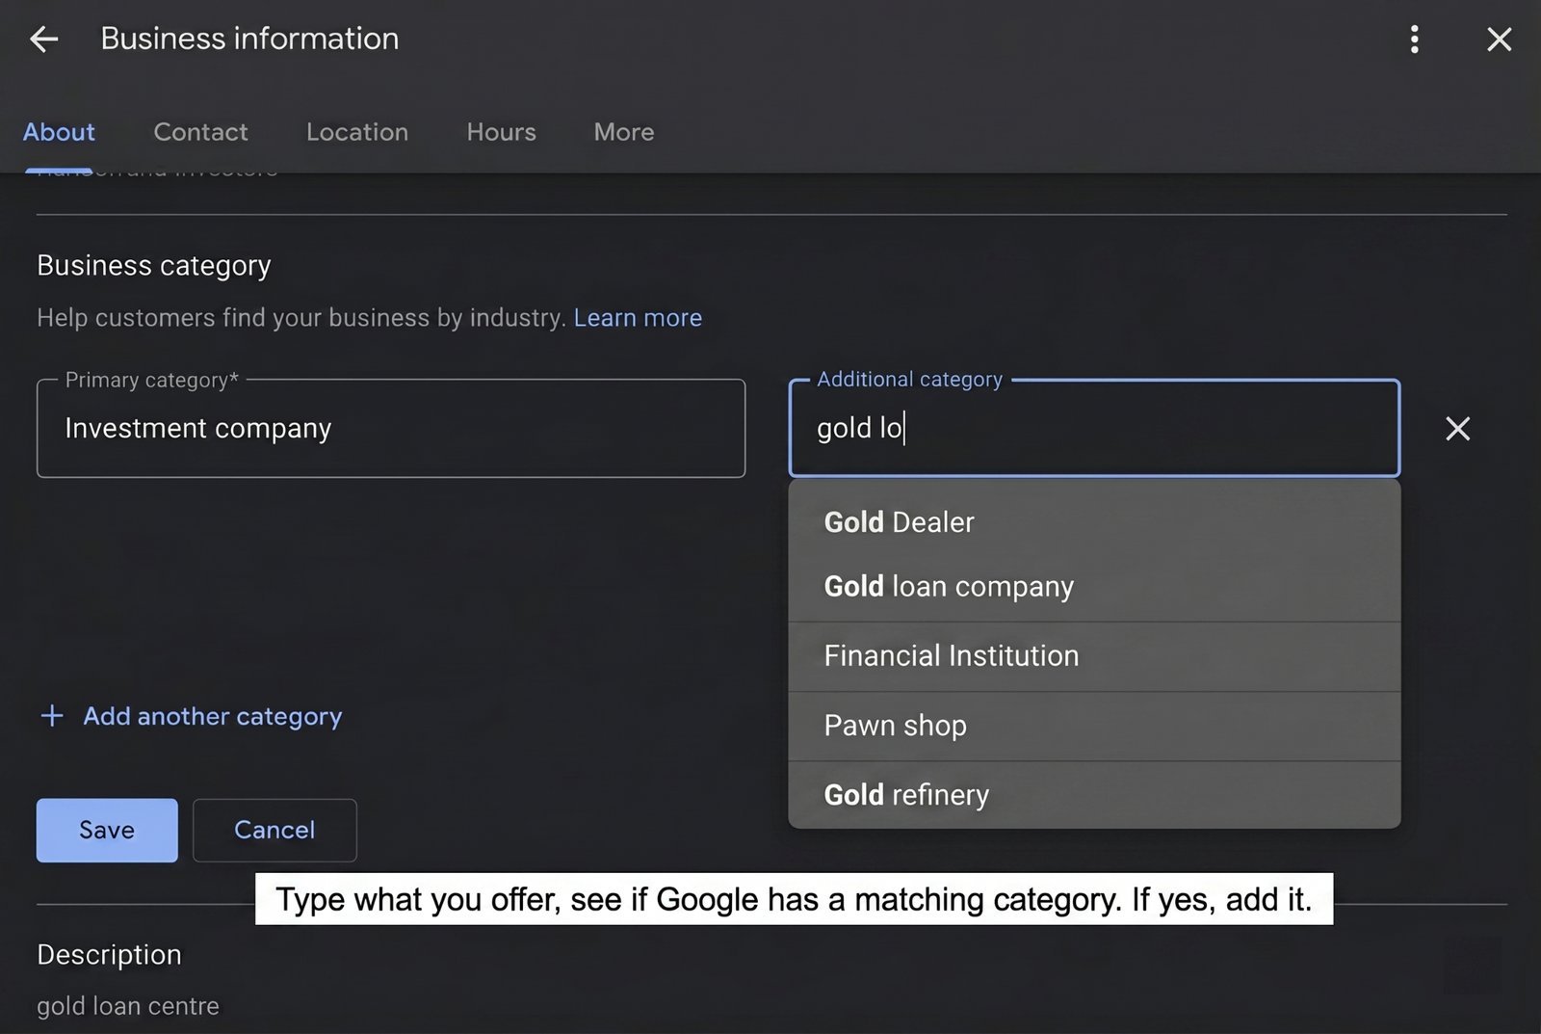Pick Financial Institution from the dropdown

point(1094,655)
